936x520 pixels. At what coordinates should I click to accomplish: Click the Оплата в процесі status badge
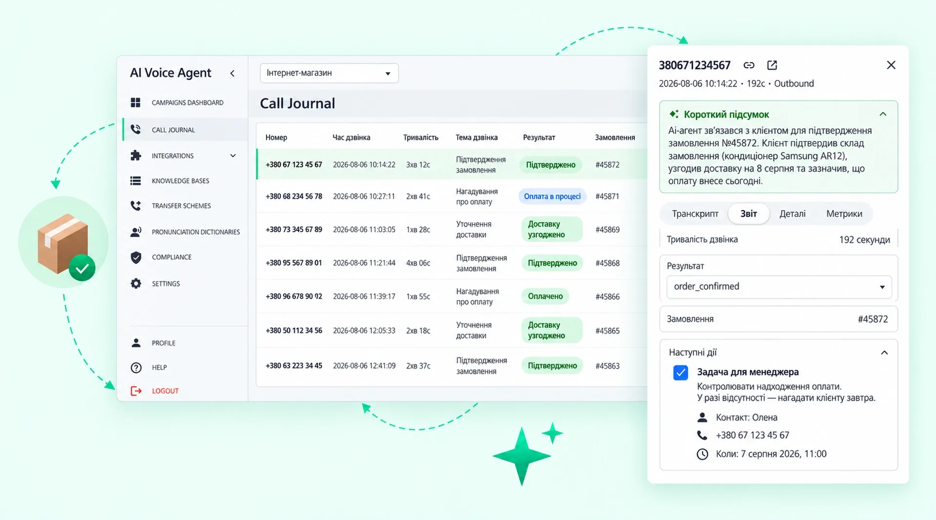552,196
